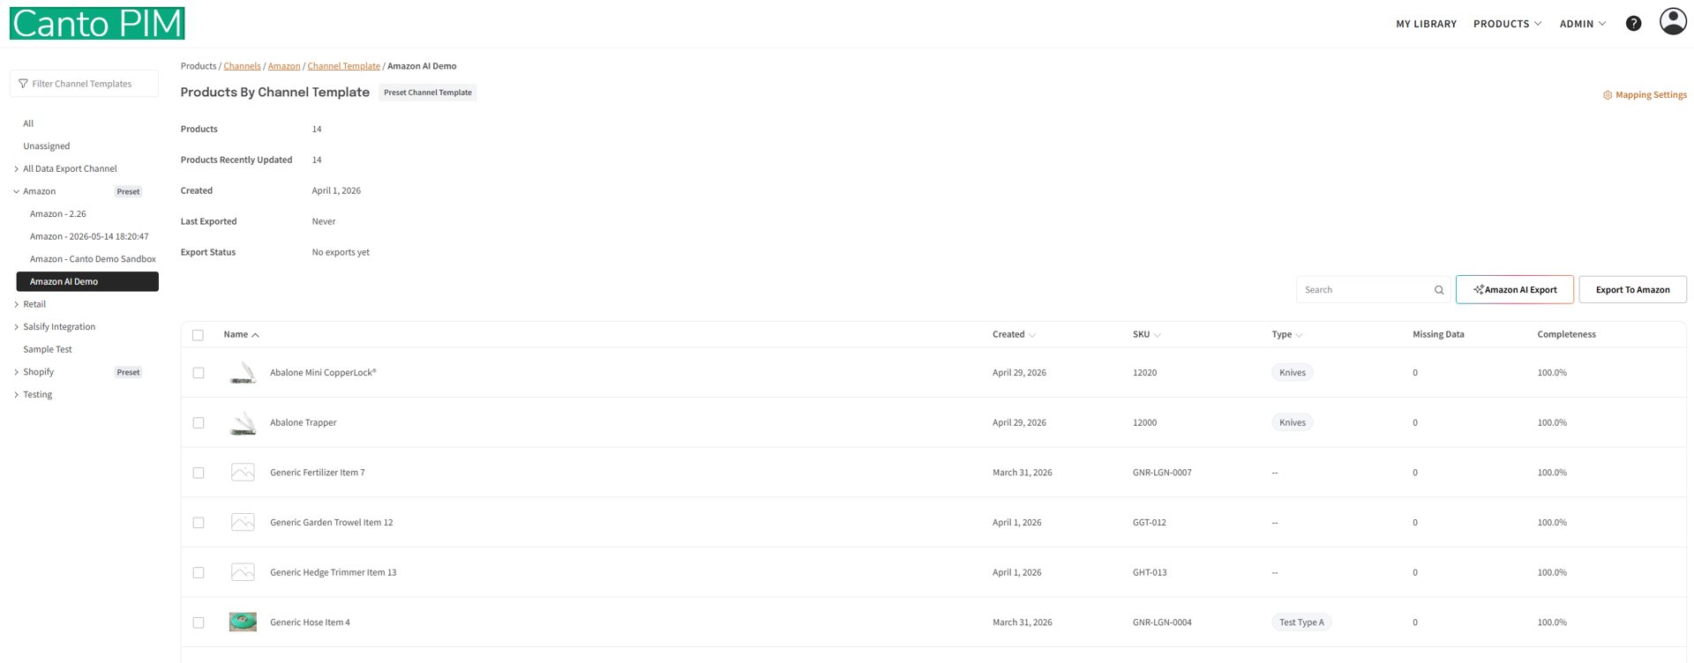Open product name Abalone Trapper

(303, 423)
